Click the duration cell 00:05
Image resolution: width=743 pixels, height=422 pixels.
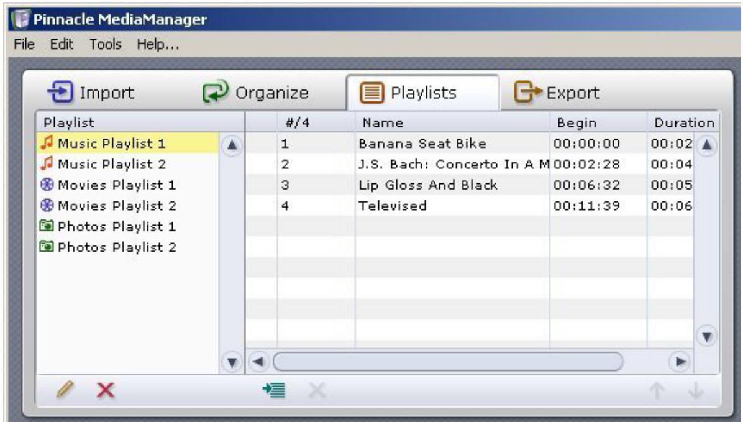(672, 185)
